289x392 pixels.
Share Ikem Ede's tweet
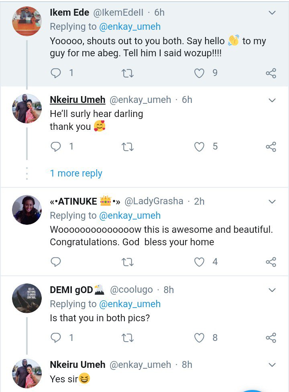click(271, 73)
